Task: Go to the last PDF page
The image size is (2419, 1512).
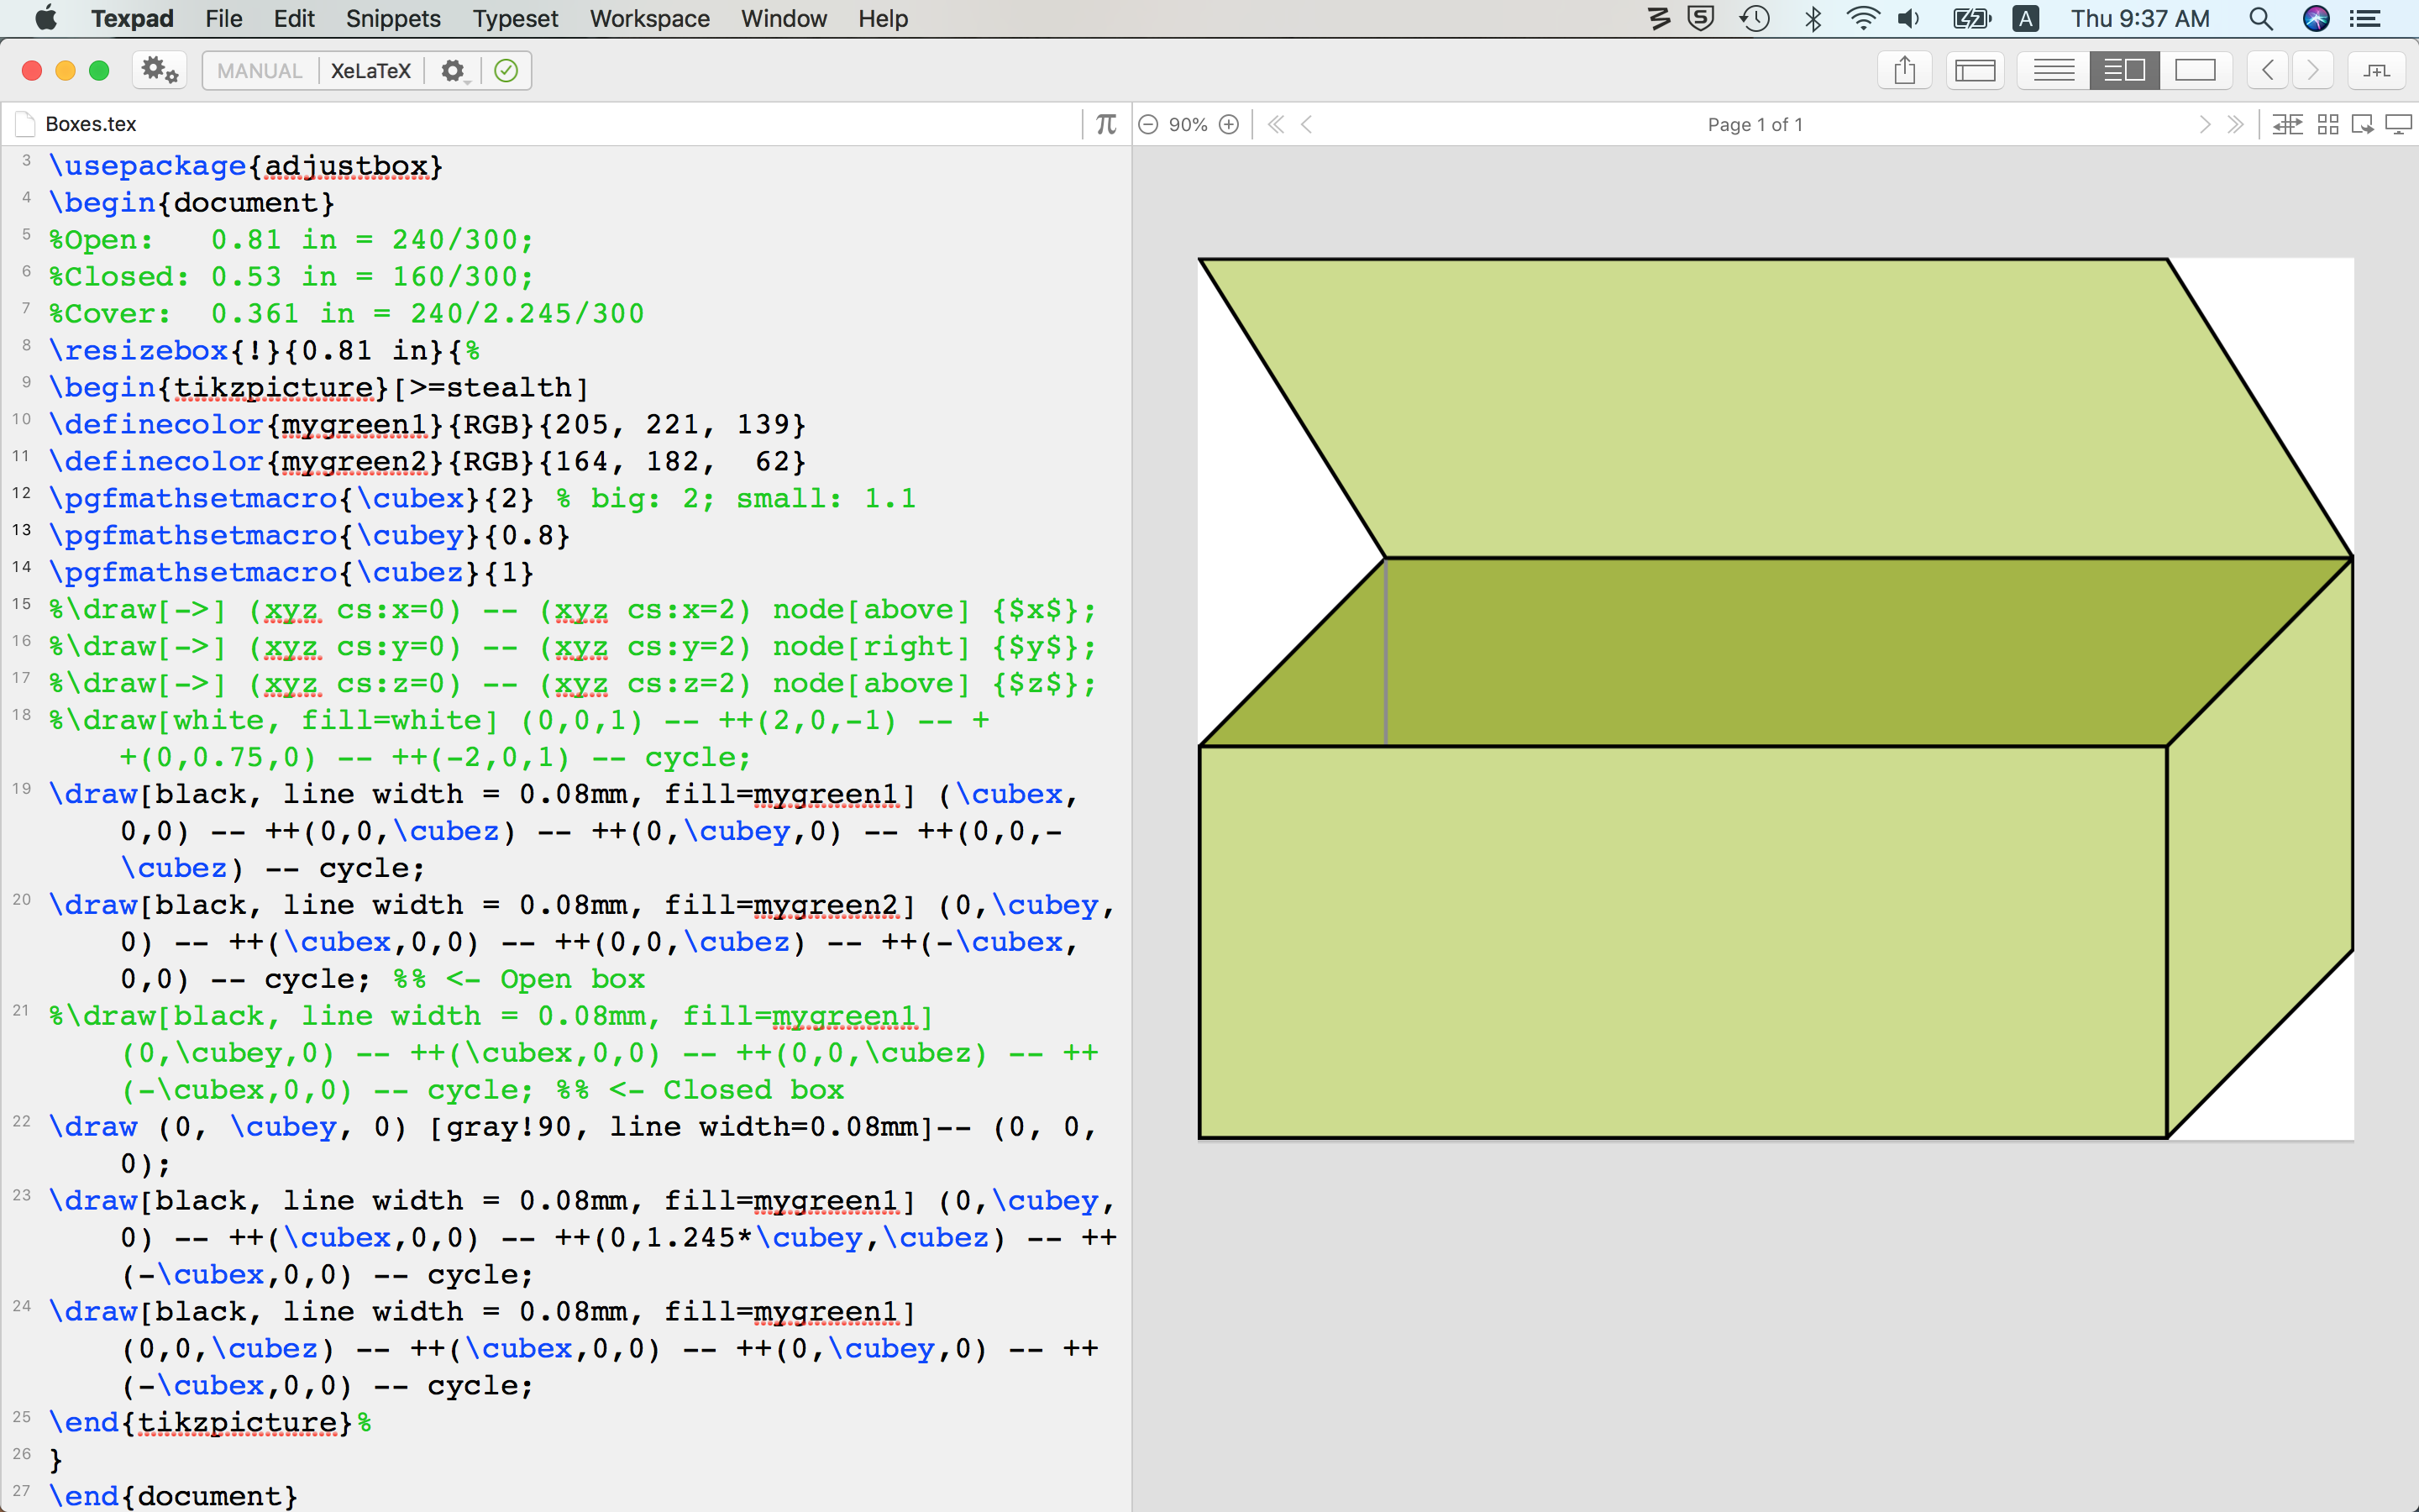Action: [x=2235, y=124]
